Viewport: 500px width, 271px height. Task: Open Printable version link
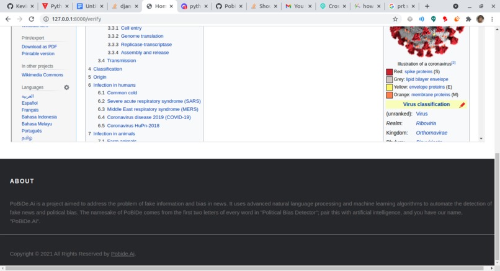point(38,53)
